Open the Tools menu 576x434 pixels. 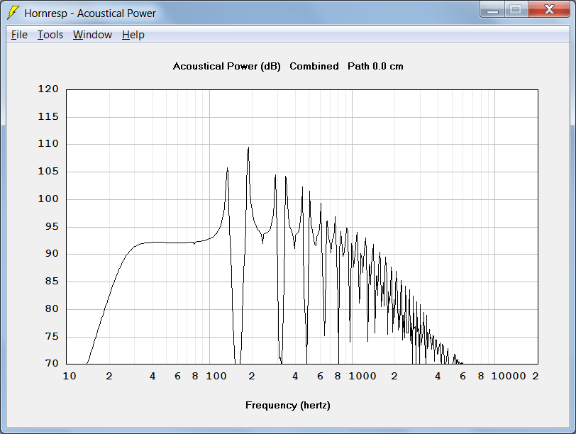50,35
